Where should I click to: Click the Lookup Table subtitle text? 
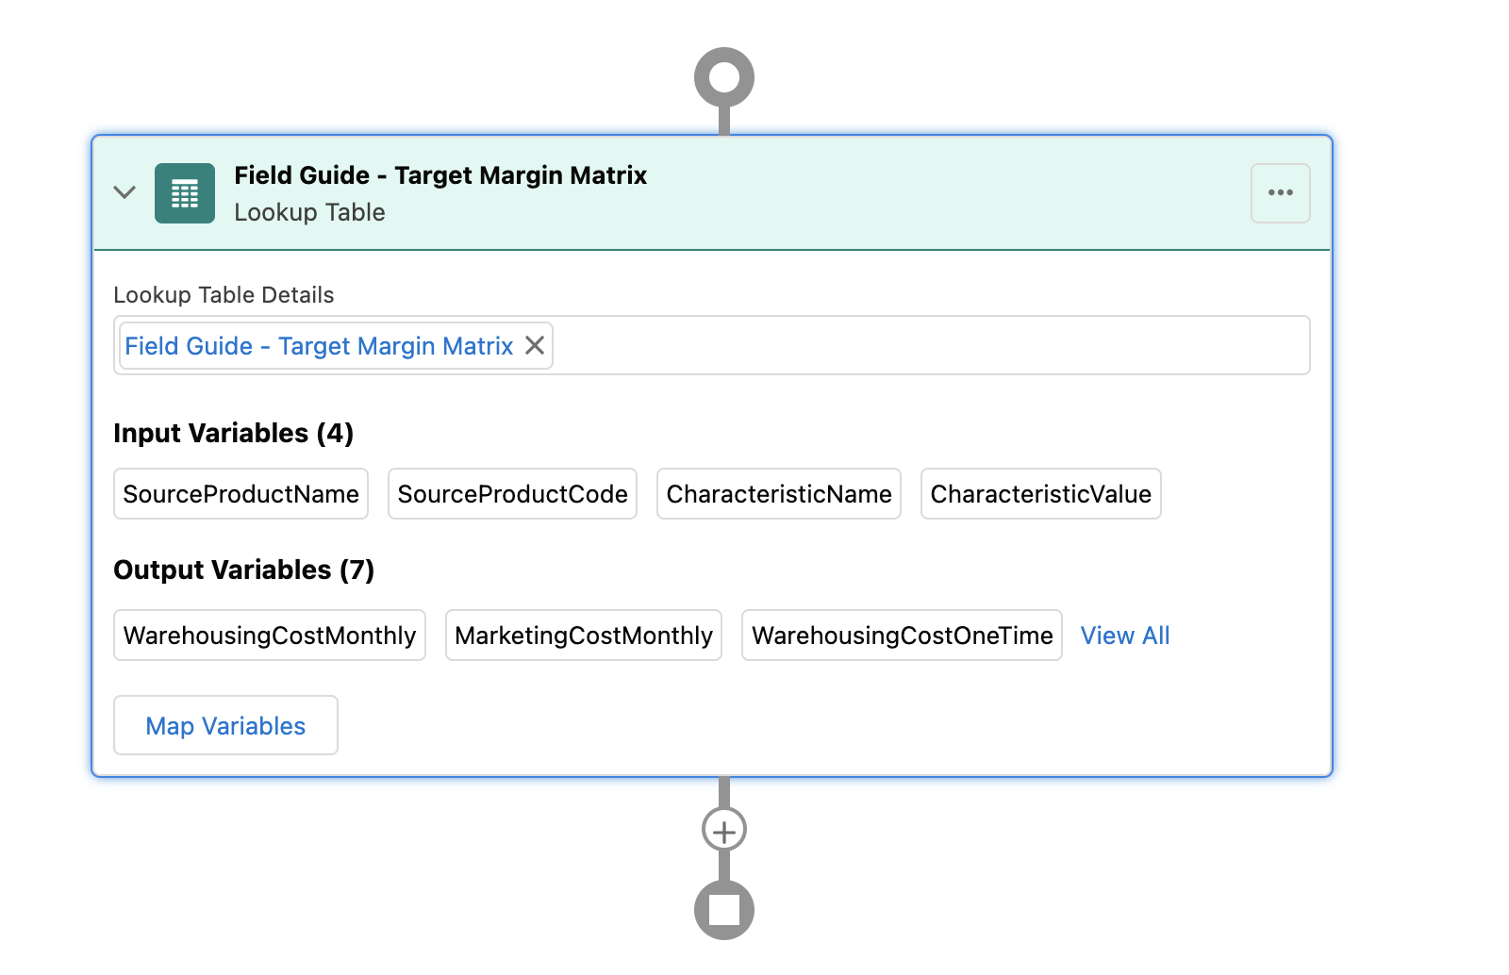tap(309, 212)
